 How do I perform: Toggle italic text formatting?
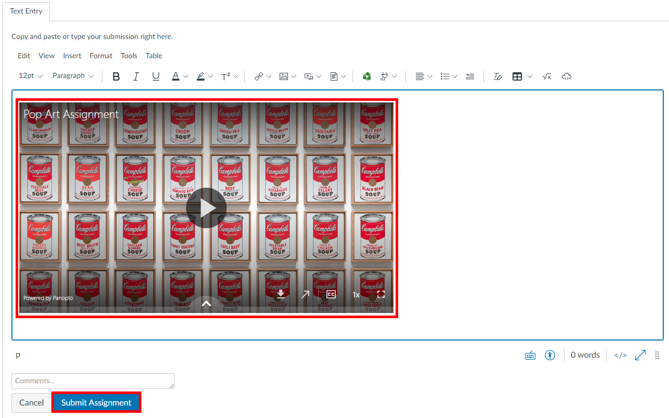click(x=136, y=76)
